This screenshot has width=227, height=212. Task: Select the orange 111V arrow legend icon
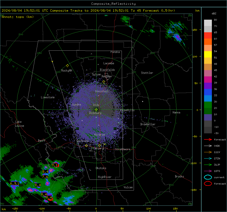pyautogui.click(x=208, y=152)
